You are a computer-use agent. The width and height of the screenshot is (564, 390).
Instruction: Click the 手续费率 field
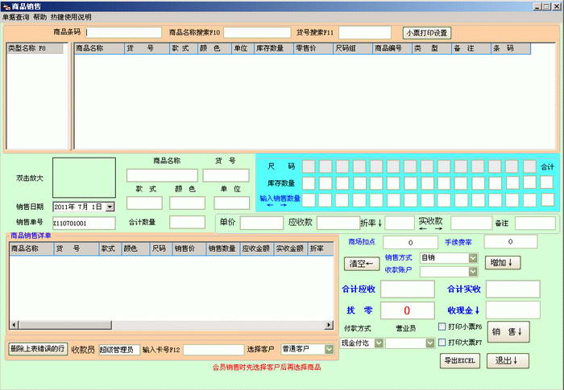click(510, 242)
